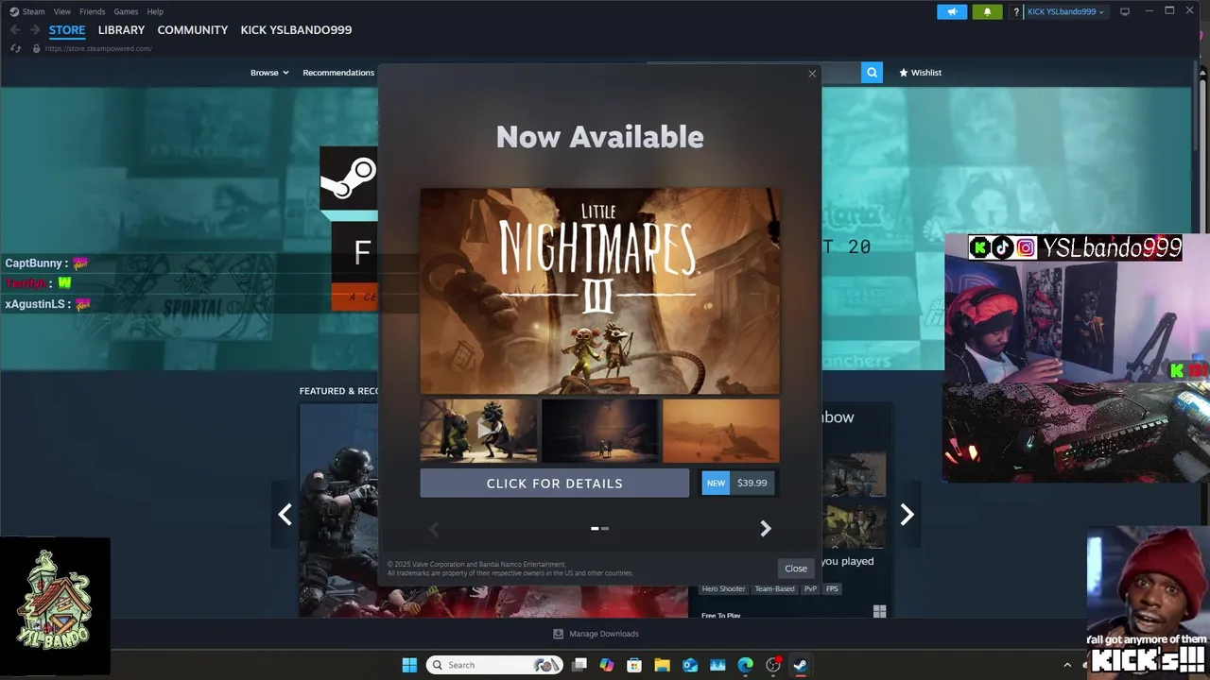Click the question mark help icon
Screen dimensions: 1210x680
1016,11
